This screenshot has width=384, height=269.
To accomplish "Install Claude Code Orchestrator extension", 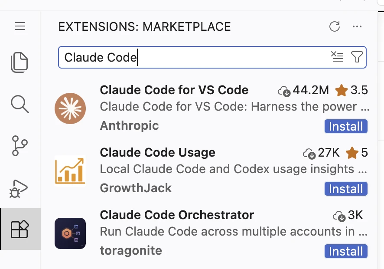I will point(346,251).
